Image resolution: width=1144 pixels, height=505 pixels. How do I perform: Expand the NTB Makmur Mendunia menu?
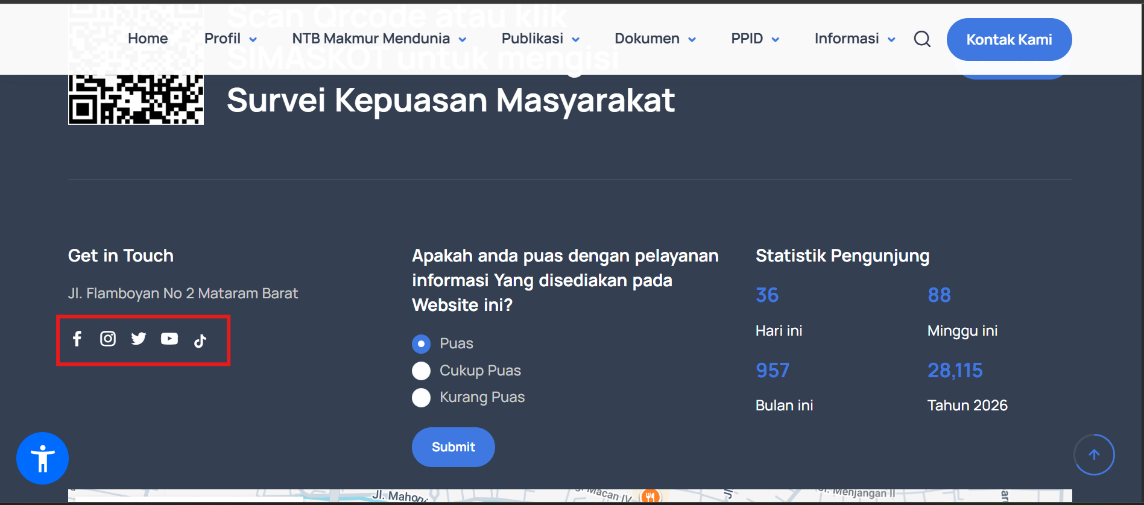[379, 39]
